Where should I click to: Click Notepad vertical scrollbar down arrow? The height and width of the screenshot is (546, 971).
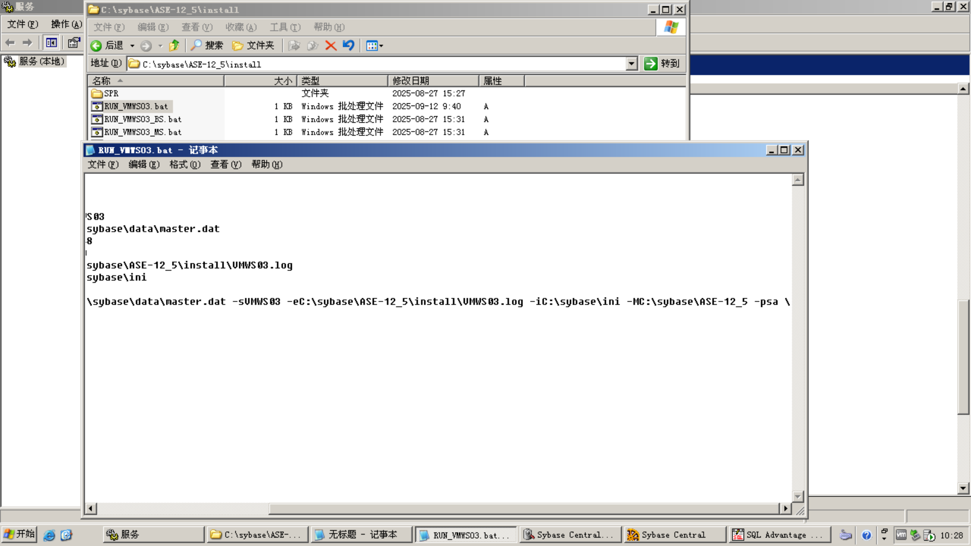[x=798, y=496]
